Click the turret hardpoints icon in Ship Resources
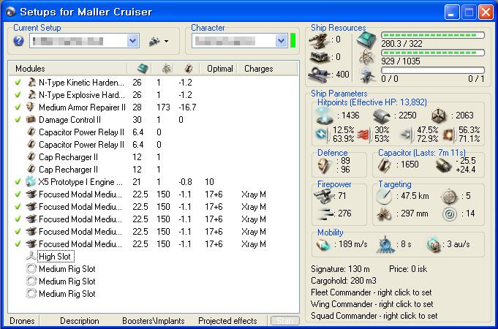The image size is (498, 329). tap(319, 40)
